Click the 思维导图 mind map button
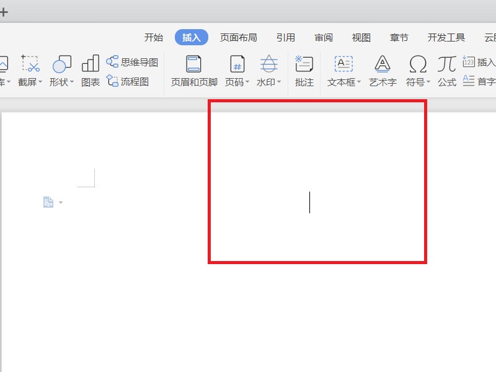The image size is (496, 372). tap(132, 62)
